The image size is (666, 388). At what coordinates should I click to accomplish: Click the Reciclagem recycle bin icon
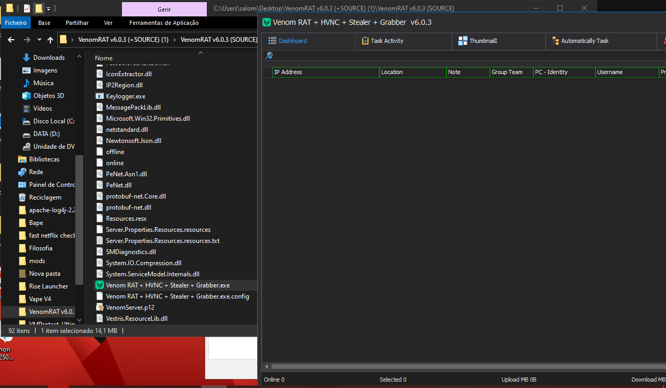tap(22, 197)
